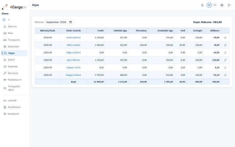This screenshot has width=235, height=147.
Task: Click the Periods month input field
Action: point(59,22)
